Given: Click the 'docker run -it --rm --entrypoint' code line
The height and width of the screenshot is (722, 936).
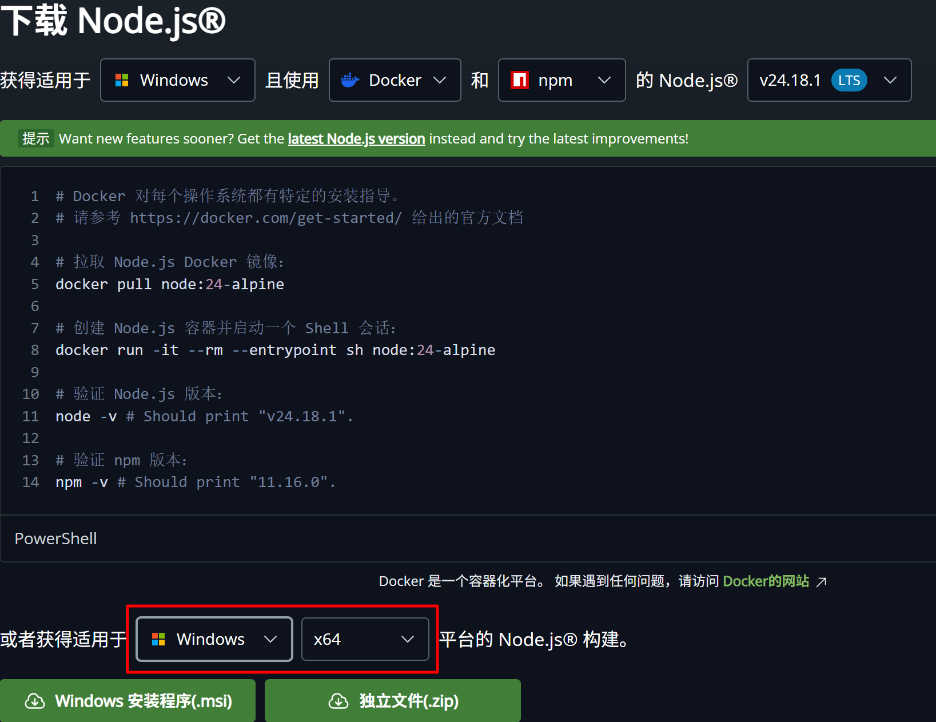Looking at the screenshot, I should point(276,350).
